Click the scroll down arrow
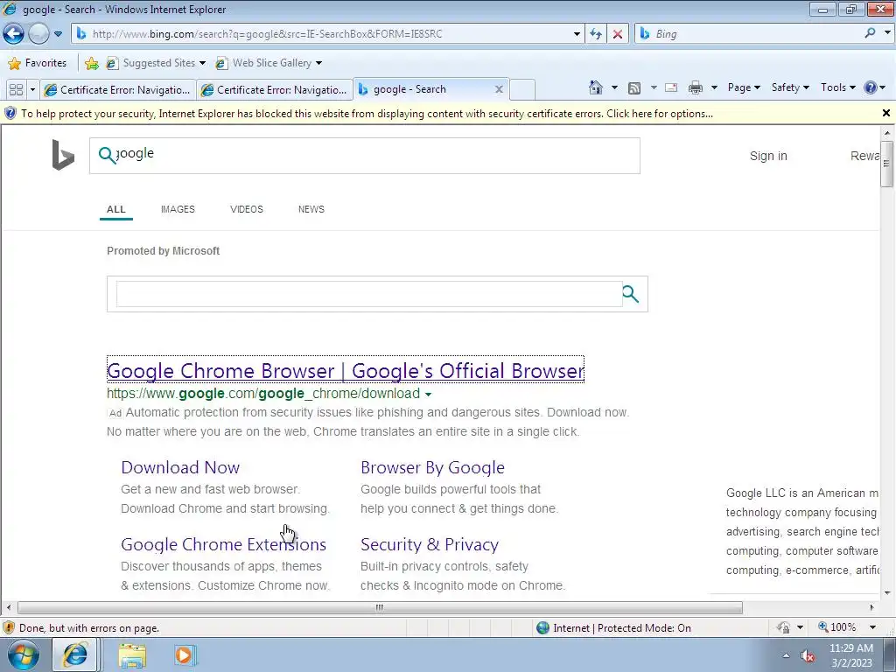Image resolution: width=896 pixels, height=672 pixels. point(887,593)
